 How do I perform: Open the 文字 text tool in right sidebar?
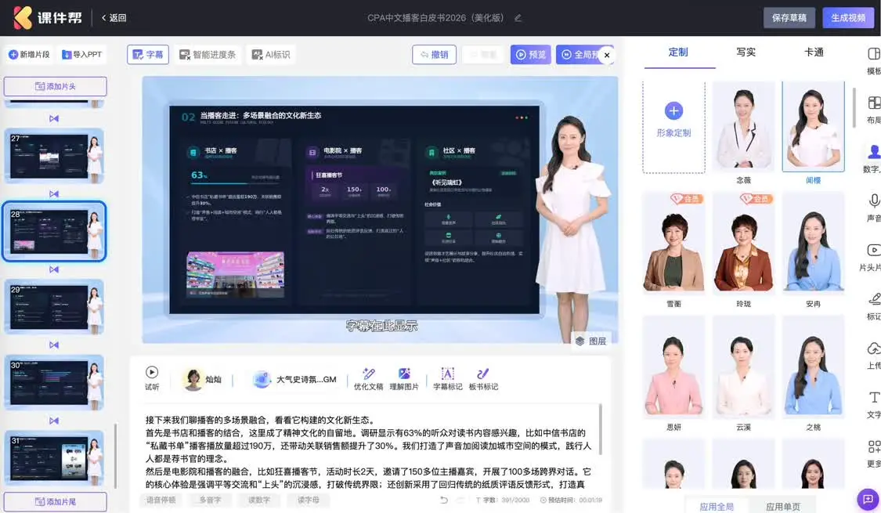pos(873,399)
